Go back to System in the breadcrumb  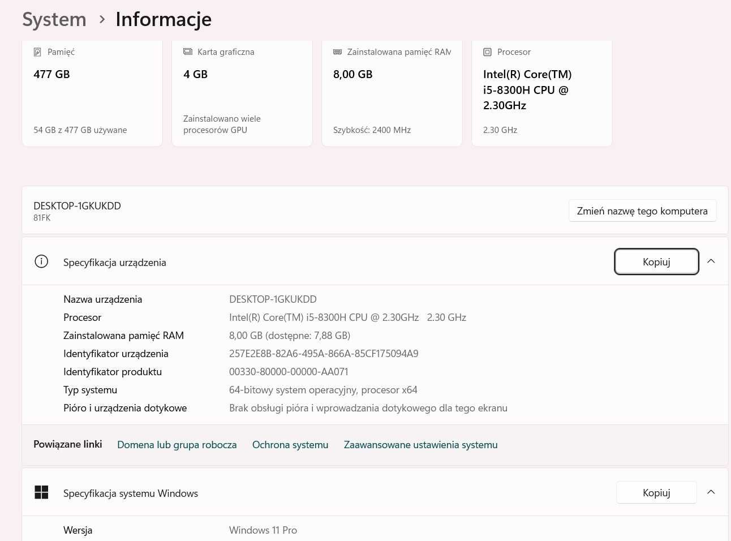54,19
